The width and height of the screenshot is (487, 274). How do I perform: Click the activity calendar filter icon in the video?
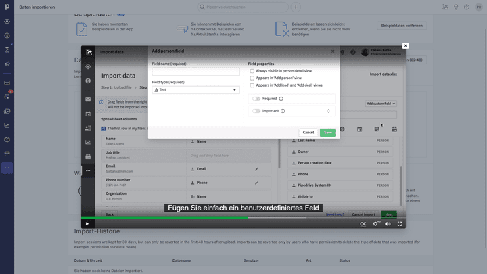point(359,129)
